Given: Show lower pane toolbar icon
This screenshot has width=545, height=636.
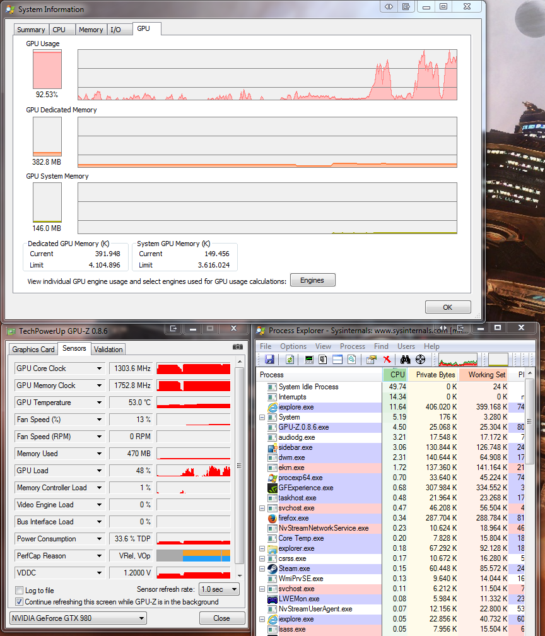Looking at the screenshot, I should coord(337,360).
